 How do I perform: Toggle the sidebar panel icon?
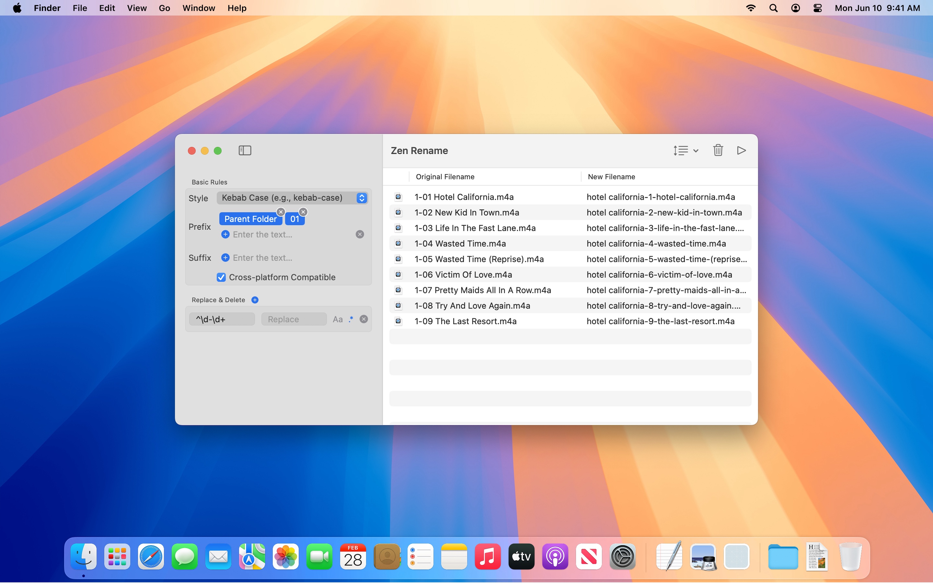[245, 150]
